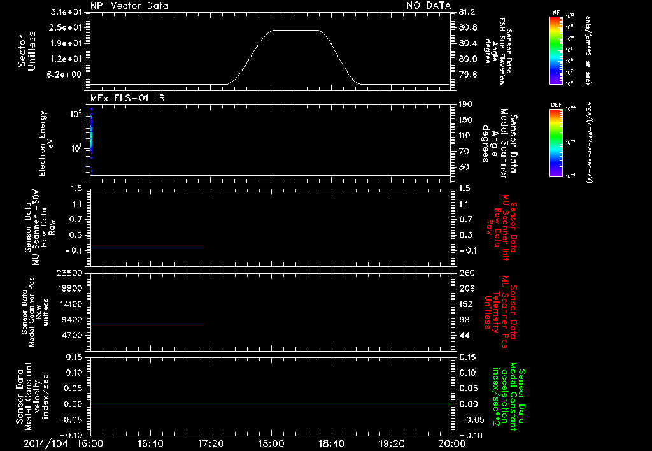Click the '80.4' sun elevation tick value
This screenshot has height=451, width=652.
468,43
